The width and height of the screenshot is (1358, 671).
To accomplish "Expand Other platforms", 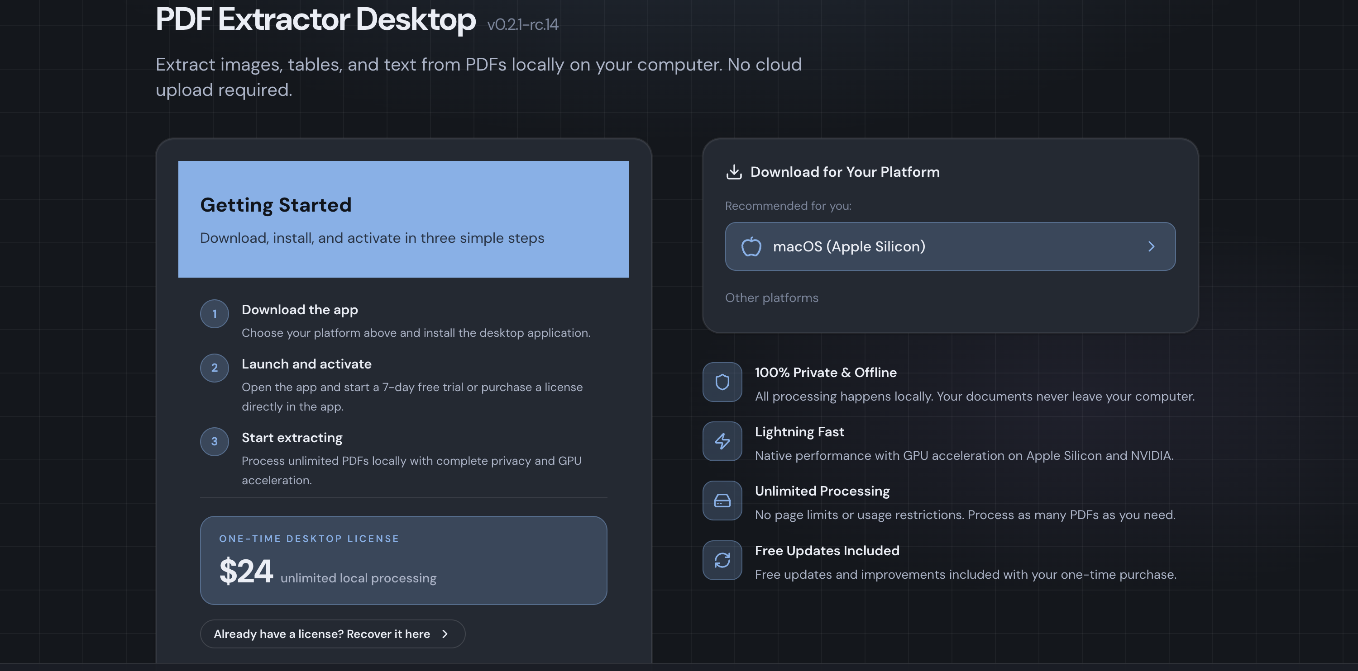I will pos(772,298).
